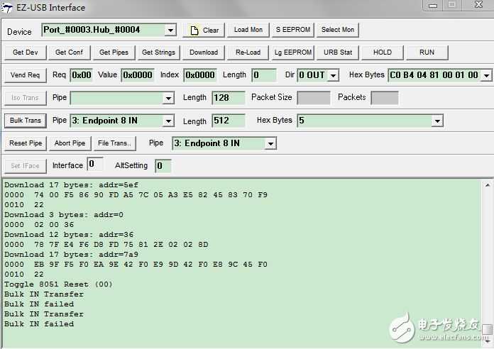
Task: Click Vend Req Length field showing 0
Action: [264, 75]
